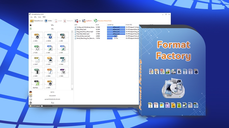
Task: Open the Task menu in the menu bar
Action: point(31,17)
